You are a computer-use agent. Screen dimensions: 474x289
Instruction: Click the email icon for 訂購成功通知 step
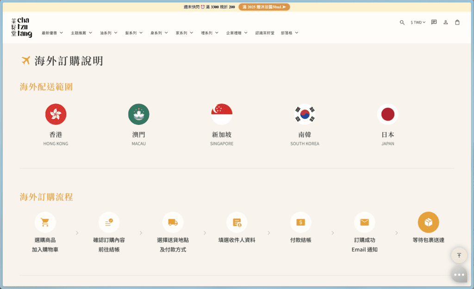[364, 222]
